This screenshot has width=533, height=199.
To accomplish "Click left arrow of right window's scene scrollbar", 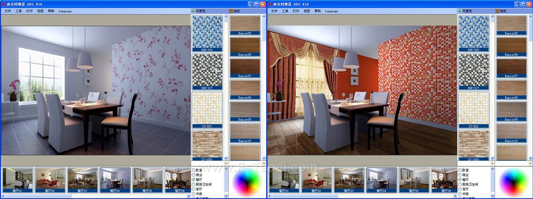I will click(270, 195).
